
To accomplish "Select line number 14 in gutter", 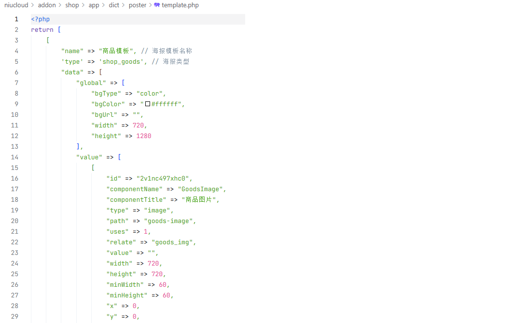I will (14, 157).
